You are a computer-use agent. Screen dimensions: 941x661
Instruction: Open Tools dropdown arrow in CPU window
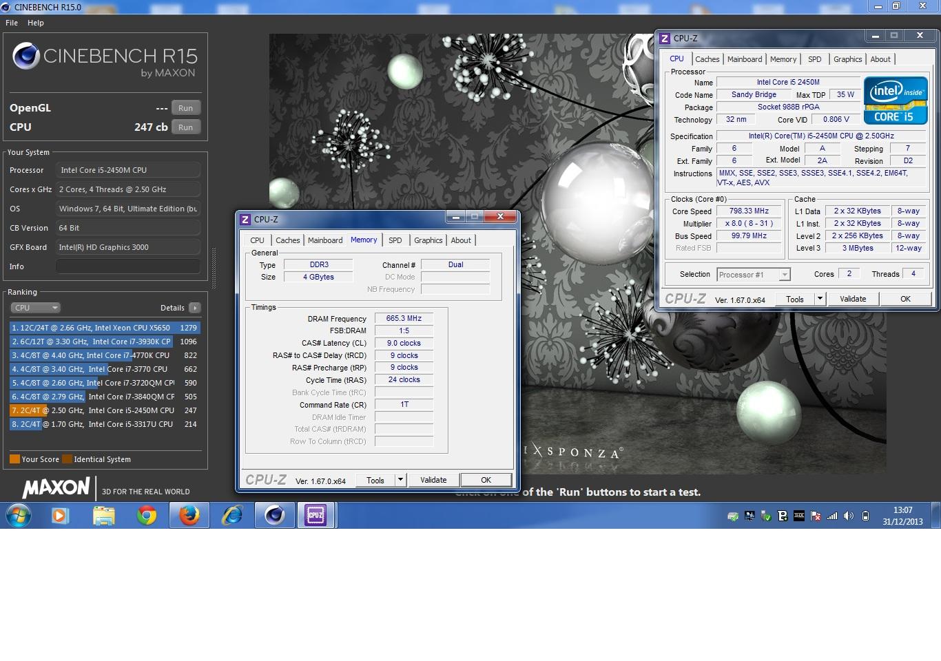coord(820,299)
